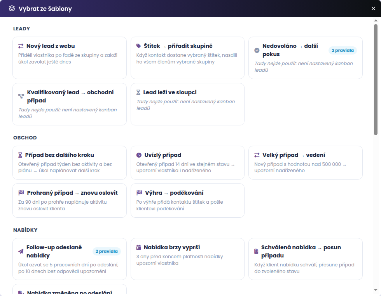Image resolution: width=381 pixels, height=296 pixels.
Task: Click the tag icon on Štítek card
Action: 138,46
